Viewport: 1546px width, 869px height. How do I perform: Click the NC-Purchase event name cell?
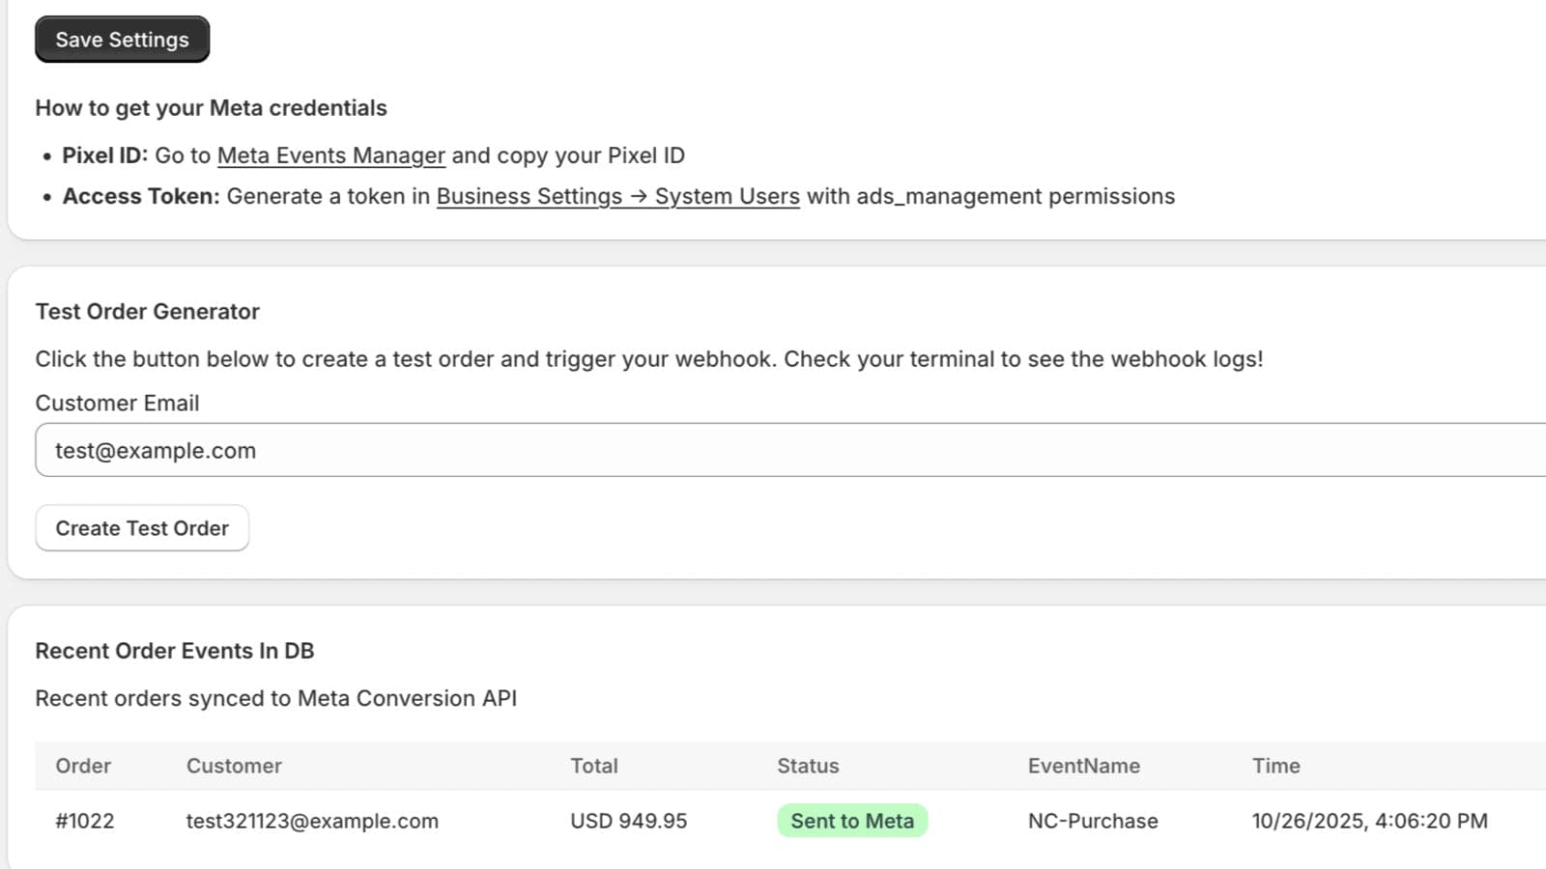pyautogui.click(x=1093, y=821)
